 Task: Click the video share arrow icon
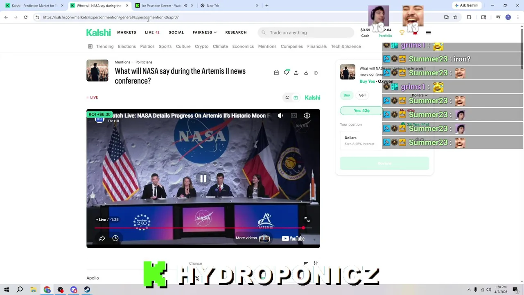tap(102, 238)
